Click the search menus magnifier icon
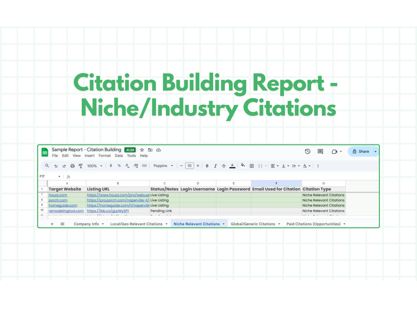 click(47, 166)
